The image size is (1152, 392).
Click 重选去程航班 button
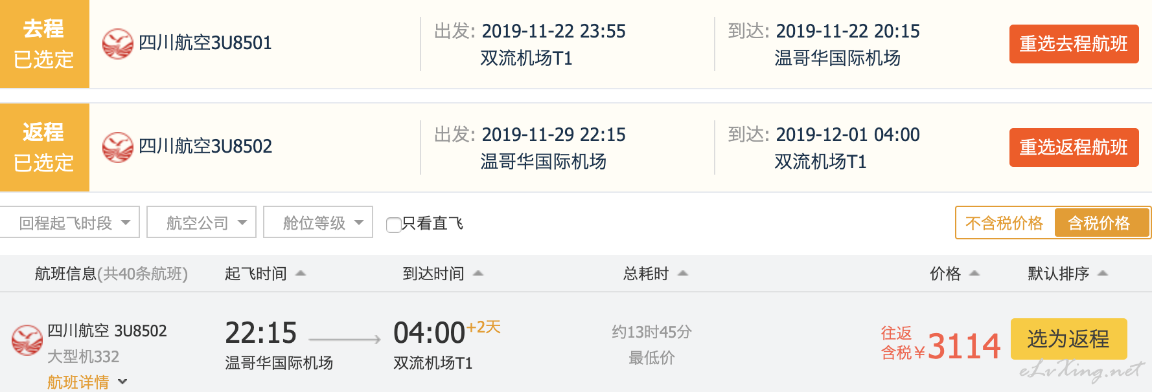[x=1074, y=44]
